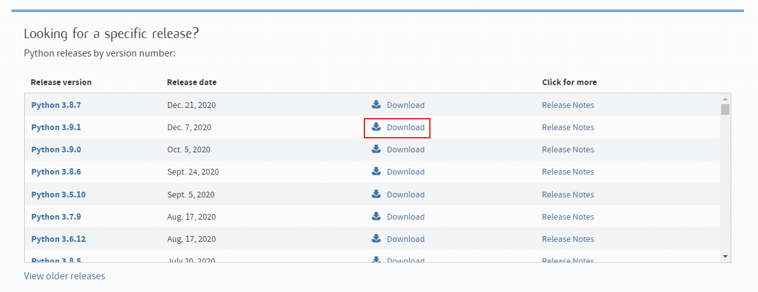Select the Oct. 5, 2020 release date
This screenshot has width=758, height=292.
coord(188,150)
